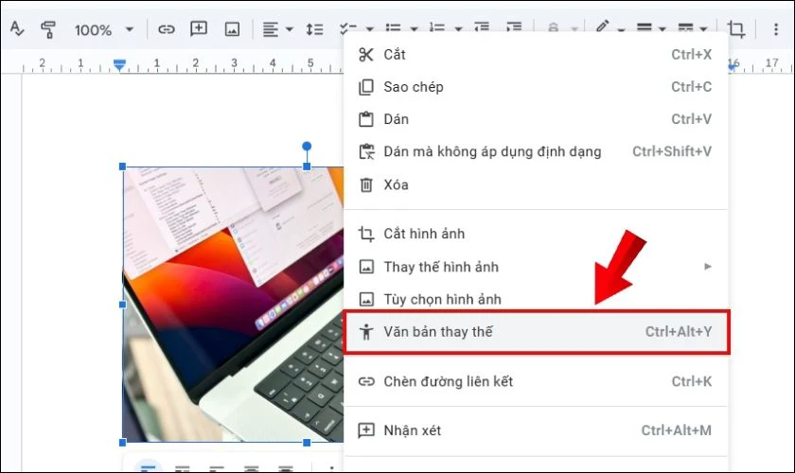Click the insert link toolbar icon
Image resolution: width=795 pixels, height=473 pixels.
pos(167,29)
